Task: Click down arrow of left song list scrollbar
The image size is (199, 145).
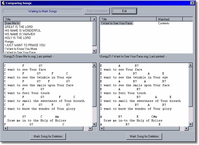Action: point(94,51)
